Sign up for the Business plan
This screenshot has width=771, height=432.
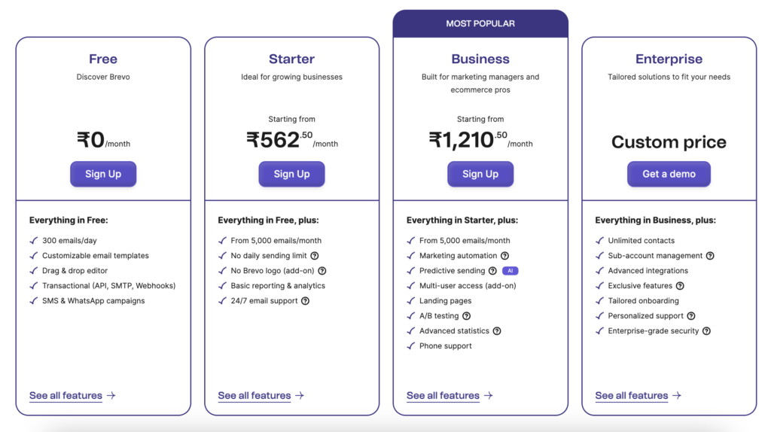click(480, 174)
